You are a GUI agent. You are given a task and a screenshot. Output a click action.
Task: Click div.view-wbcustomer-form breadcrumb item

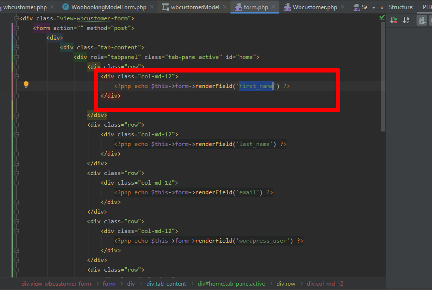[x=56, y=284]
